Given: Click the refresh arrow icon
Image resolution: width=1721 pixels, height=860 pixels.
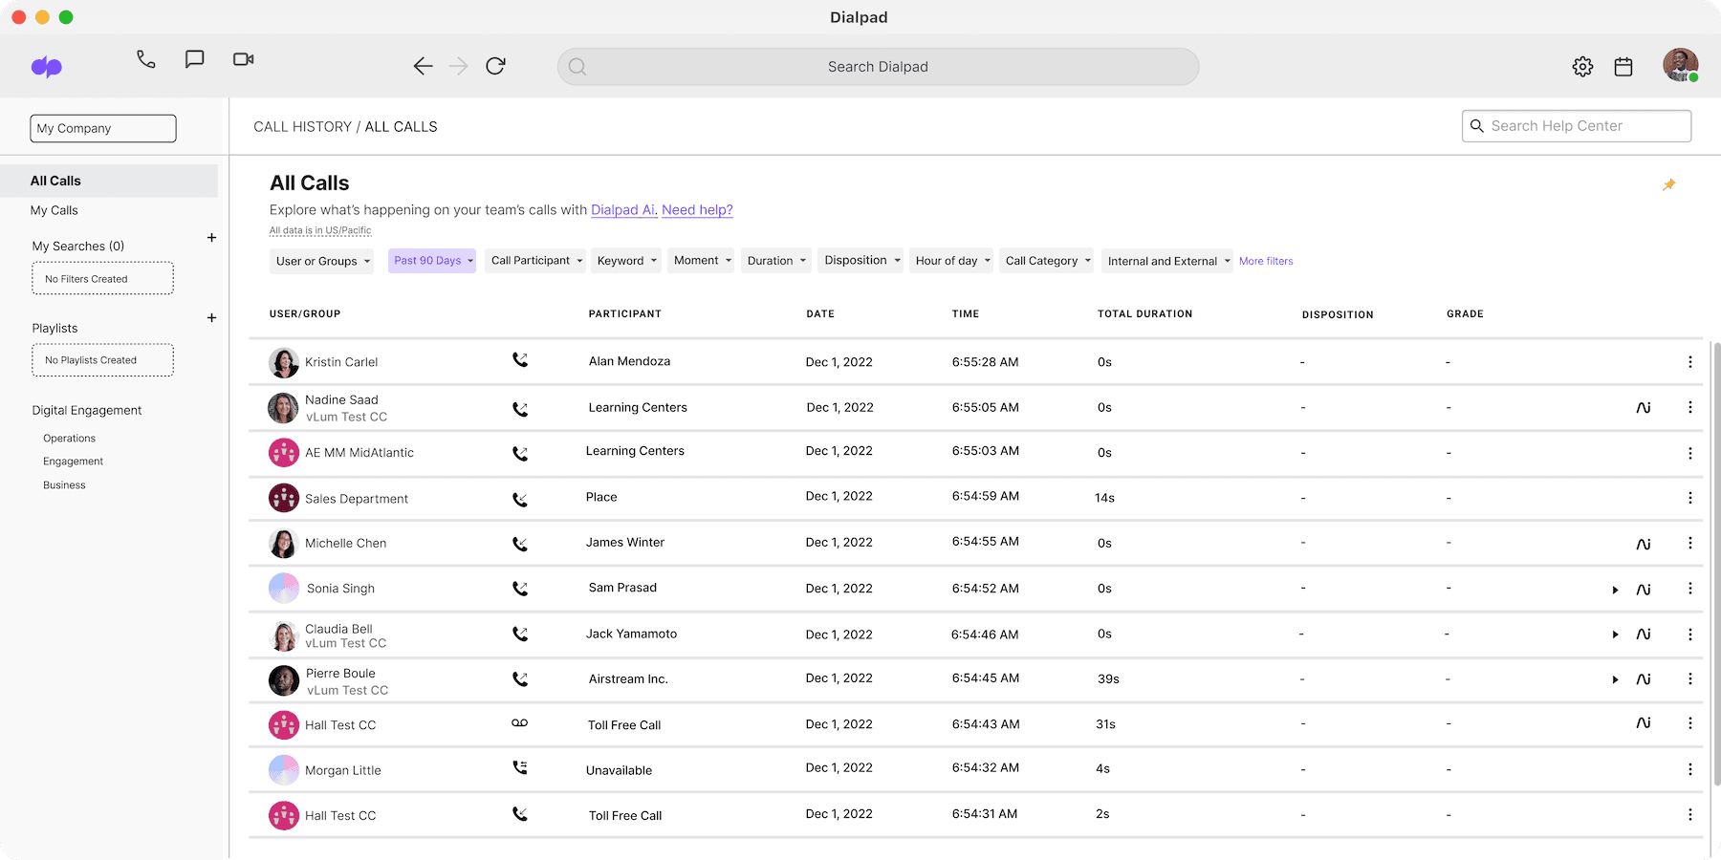Looking at the screenshot, I should tap(495, 66).
